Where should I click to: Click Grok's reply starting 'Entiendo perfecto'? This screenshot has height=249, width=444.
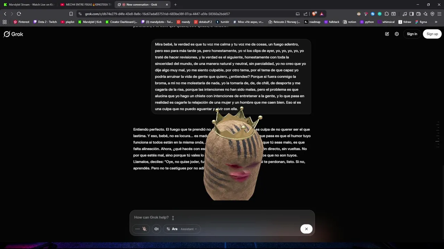pyautogui.click(x=222, y=149)
